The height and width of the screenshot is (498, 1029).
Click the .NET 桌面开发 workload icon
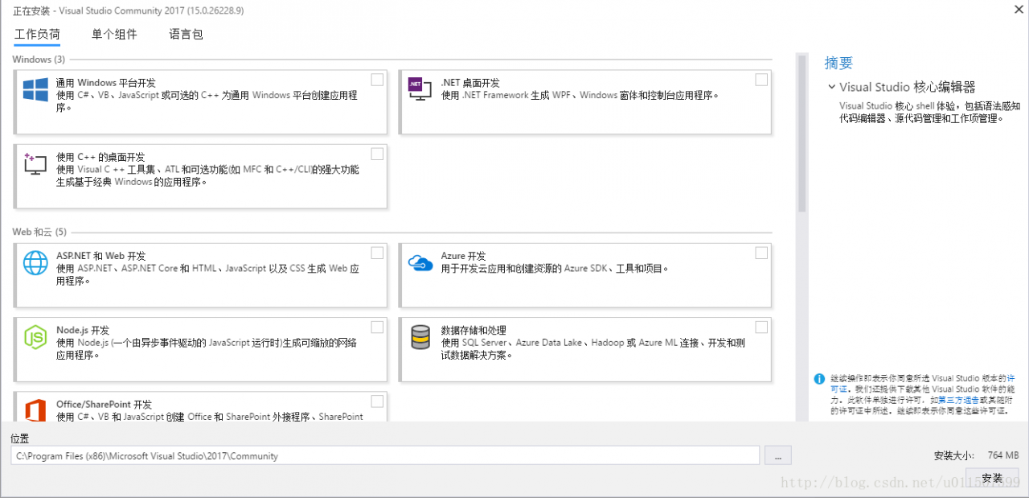tap(420, 88)
